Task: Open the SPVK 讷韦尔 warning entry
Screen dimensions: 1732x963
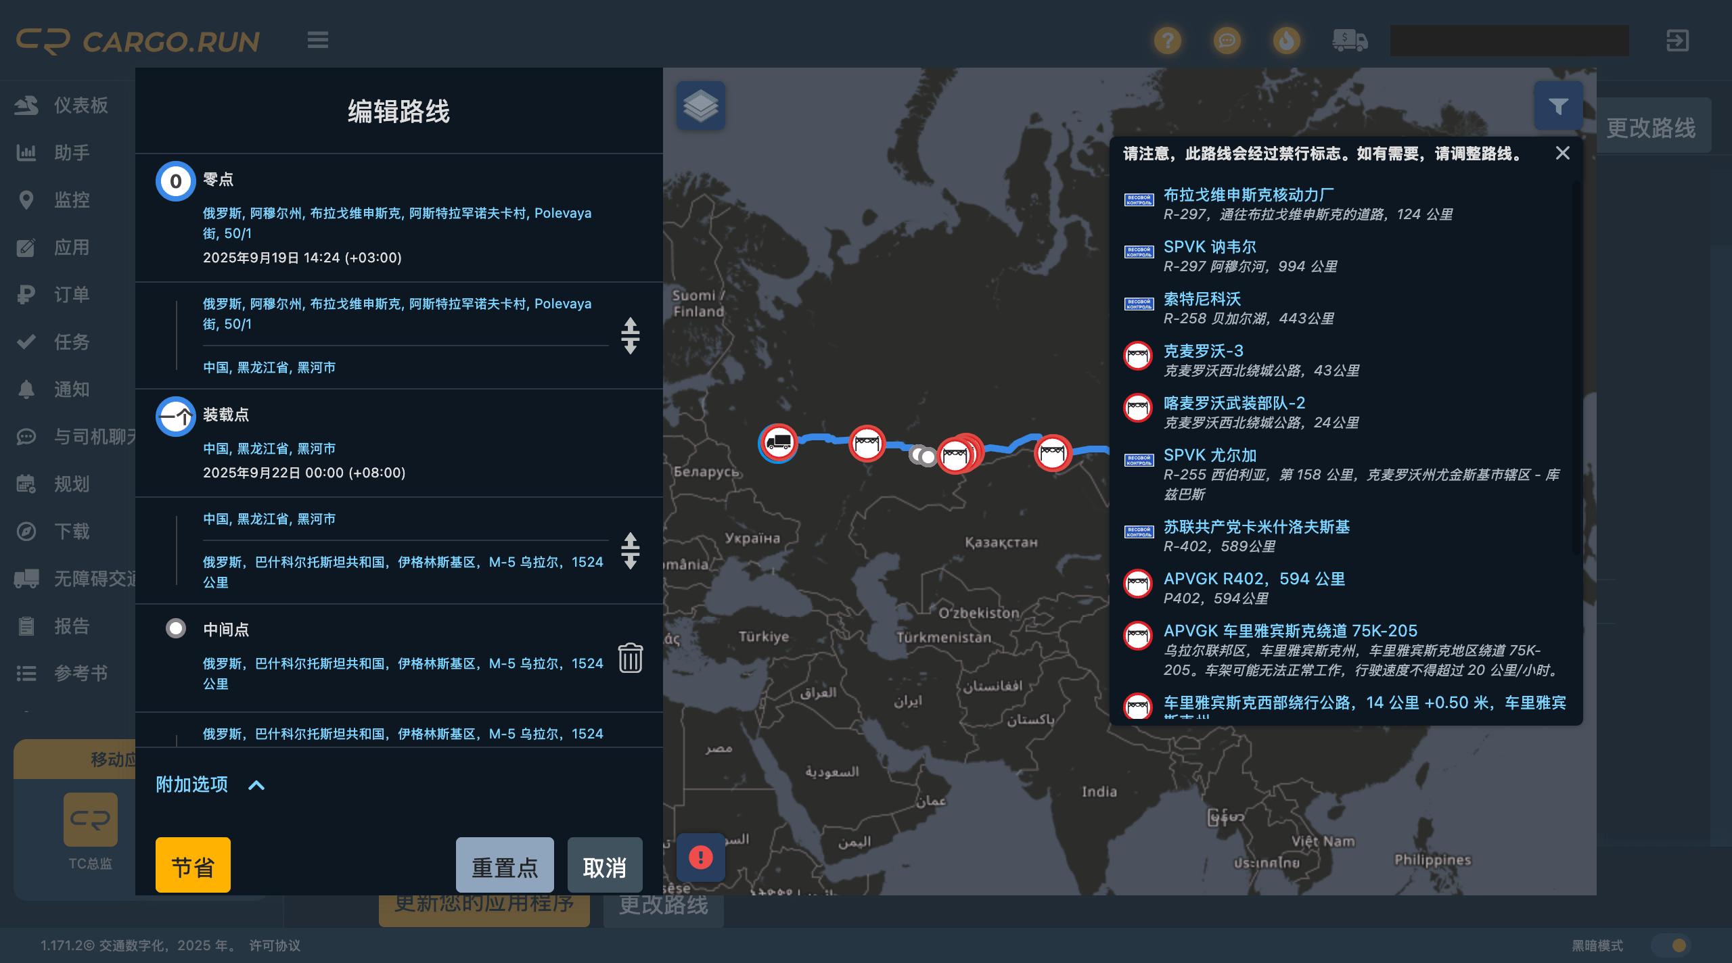Action: pyautogui.click(x=1209, y=247)
